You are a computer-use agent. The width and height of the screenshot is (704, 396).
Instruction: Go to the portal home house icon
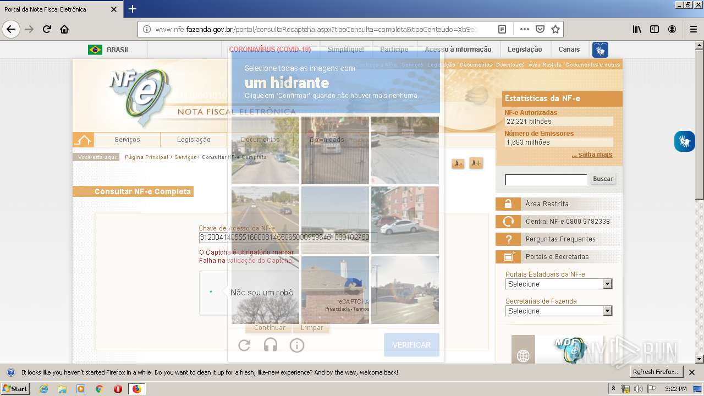[x=83, y=140]
